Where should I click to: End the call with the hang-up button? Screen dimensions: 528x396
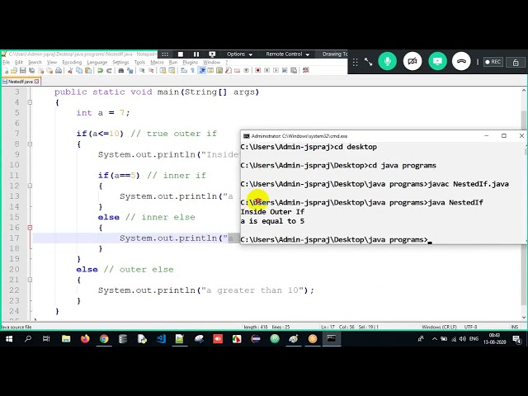click(461, 61)
